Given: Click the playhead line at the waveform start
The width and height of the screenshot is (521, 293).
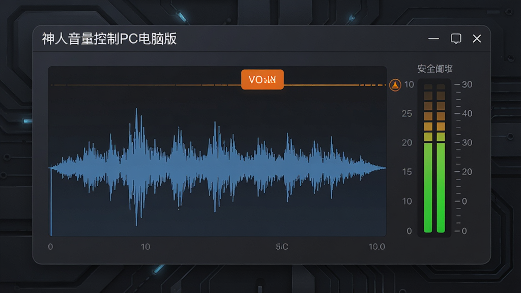Looking at the screenshot, I should 51,201.
